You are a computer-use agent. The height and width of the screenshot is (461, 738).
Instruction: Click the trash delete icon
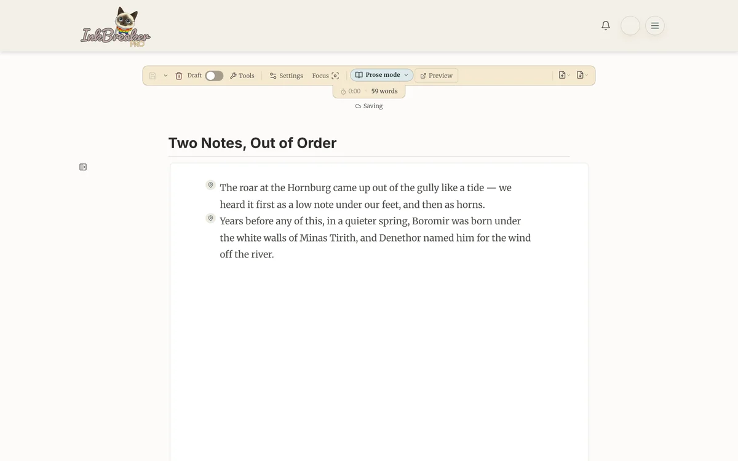coord(179,76)
